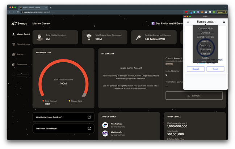Click external link icon on Evmos Rektdrop card
Image resolution: width=235 pixels, height=149 pixels.
point(89,117)
